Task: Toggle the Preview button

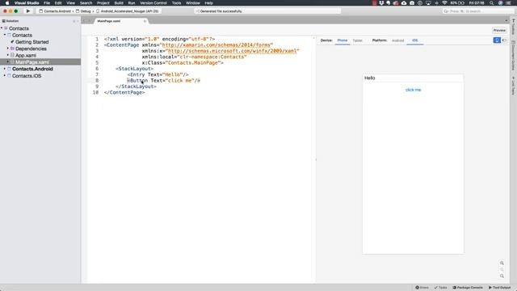Action: tap(499, 30)
